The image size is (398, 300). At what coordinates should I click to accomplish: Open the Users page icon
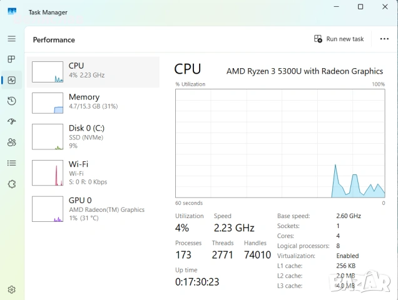click(x=12, y=142)
